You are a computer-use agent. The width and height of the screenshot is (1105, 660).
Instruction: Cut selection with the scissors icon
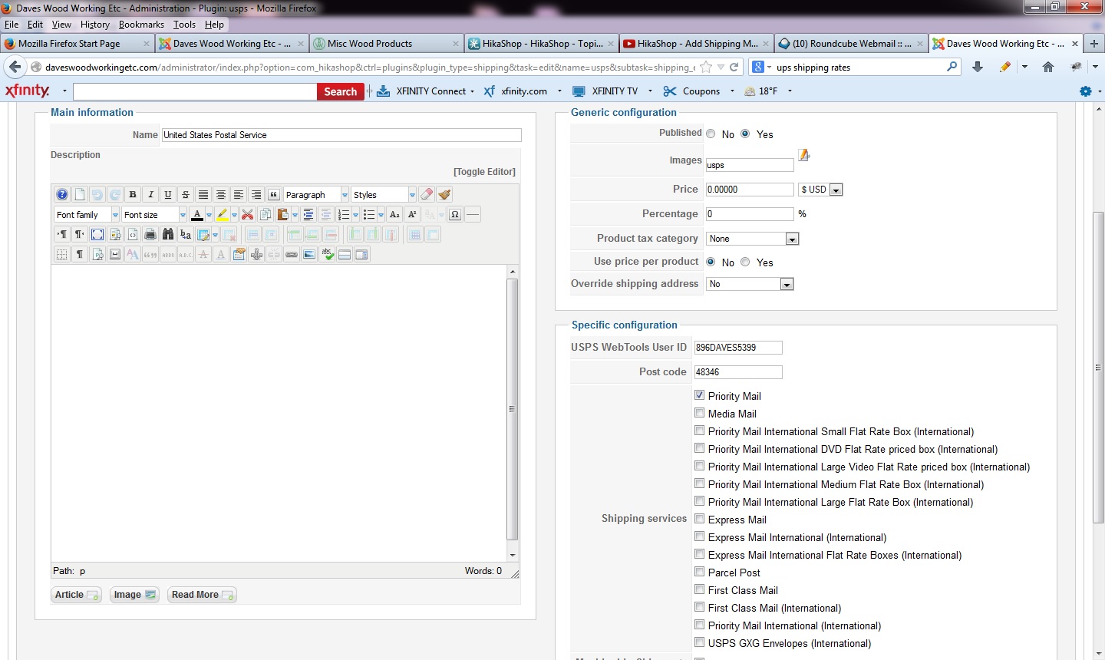point(247,215)
